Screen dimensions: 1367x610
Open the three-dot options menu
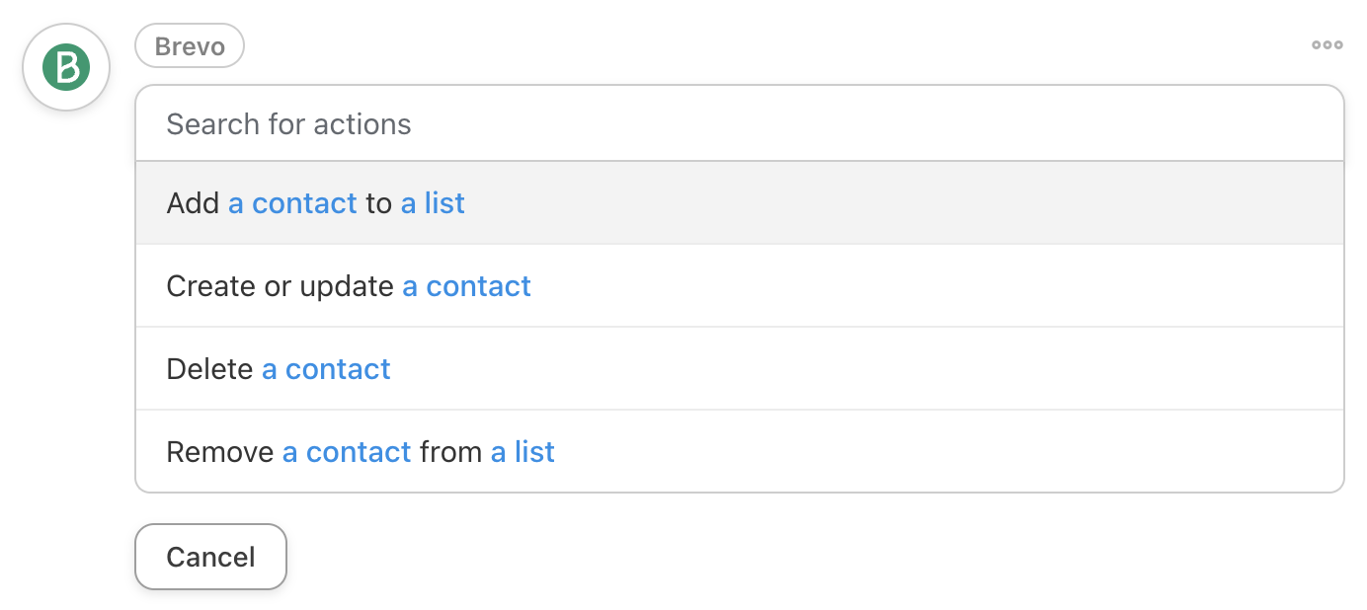1327,44
